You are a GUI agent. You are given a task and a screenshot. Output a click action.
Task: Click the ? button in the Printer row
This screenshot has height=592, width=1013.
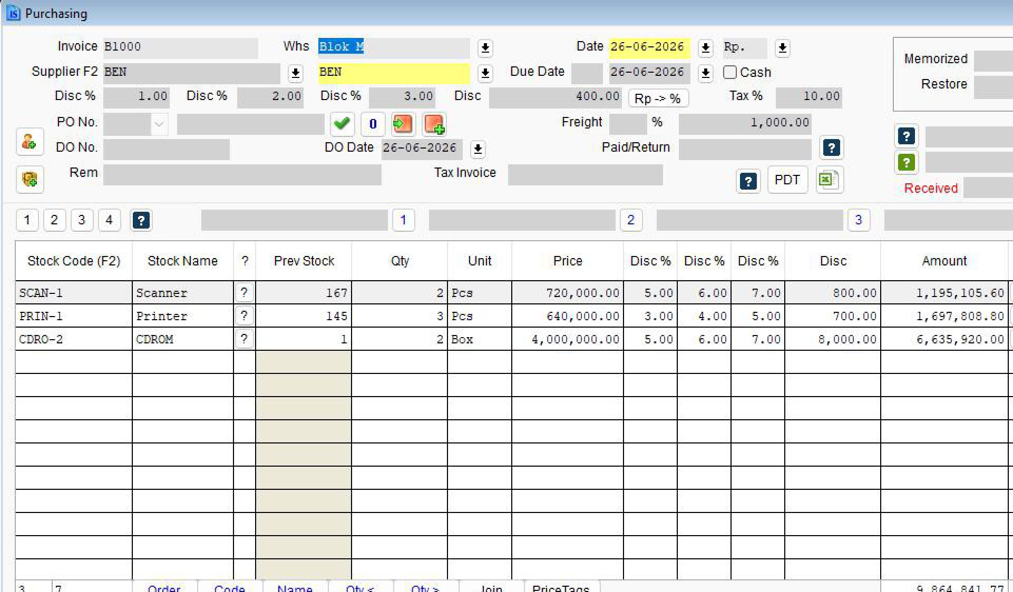244,315
